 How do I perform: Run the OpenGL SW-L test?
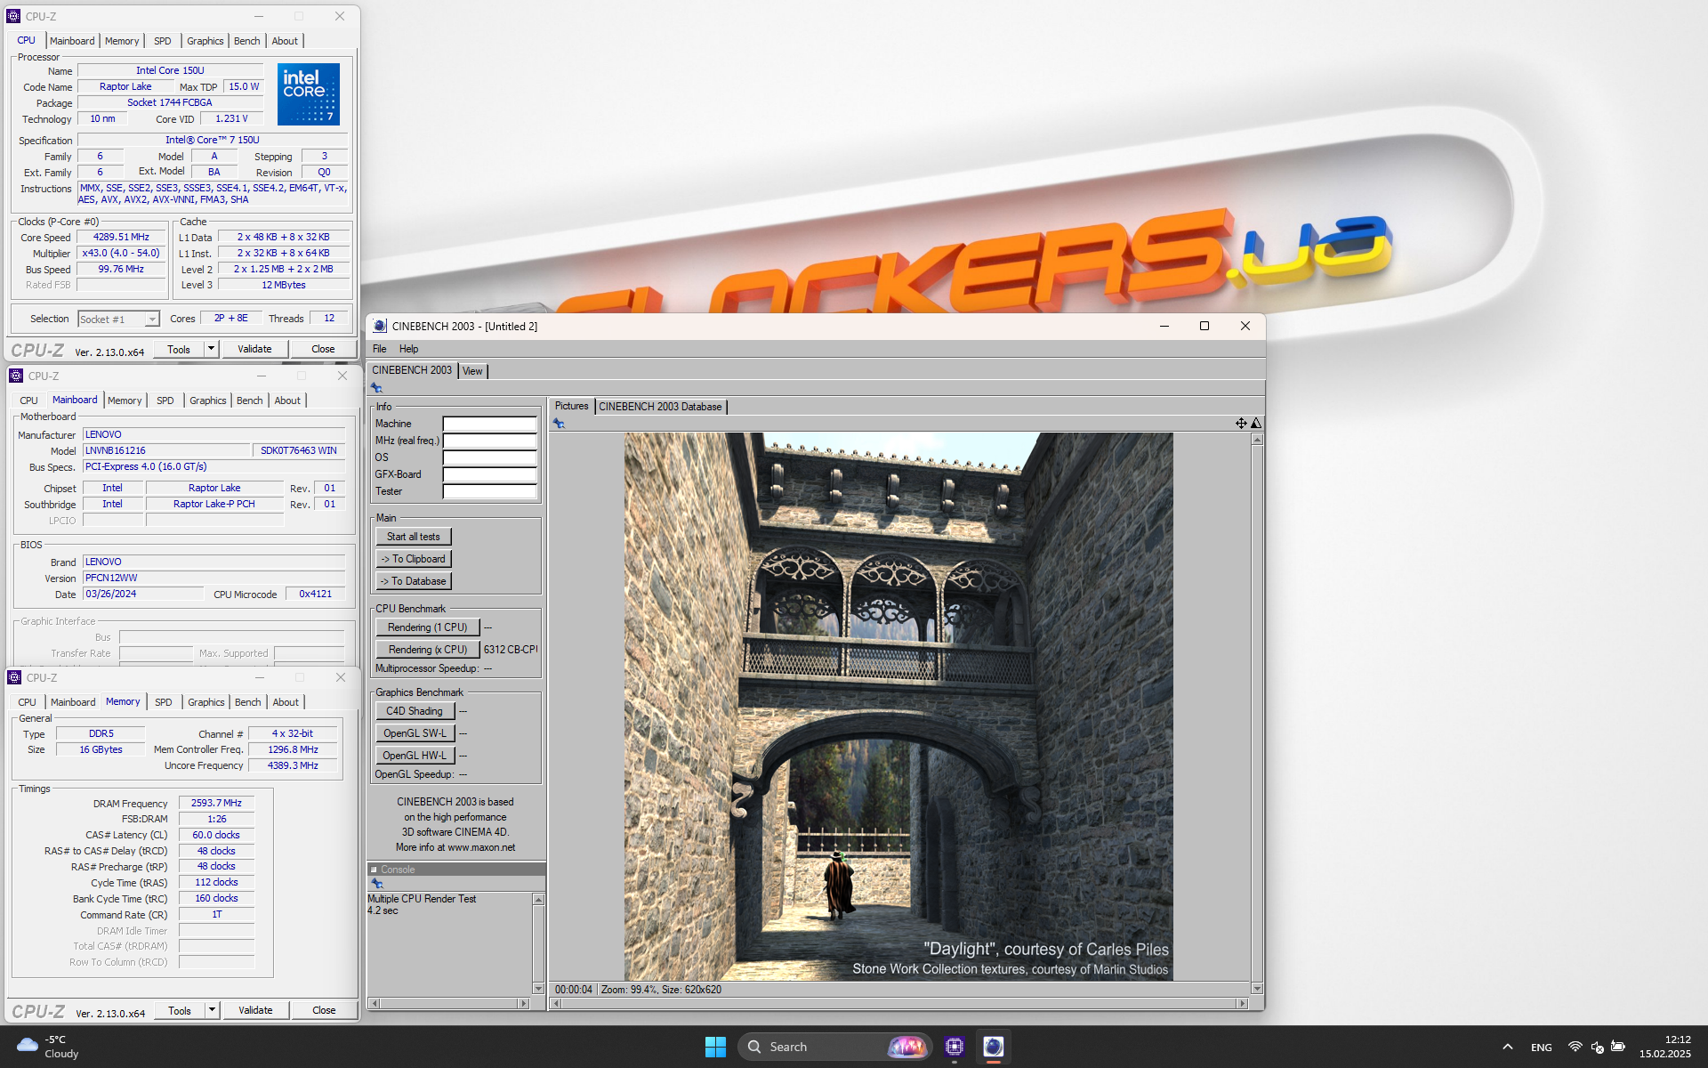tap(415, 733)
